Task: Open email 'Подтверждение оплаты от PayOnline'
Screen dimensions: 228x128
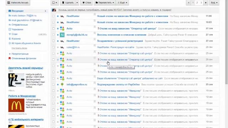Action: 118,85
